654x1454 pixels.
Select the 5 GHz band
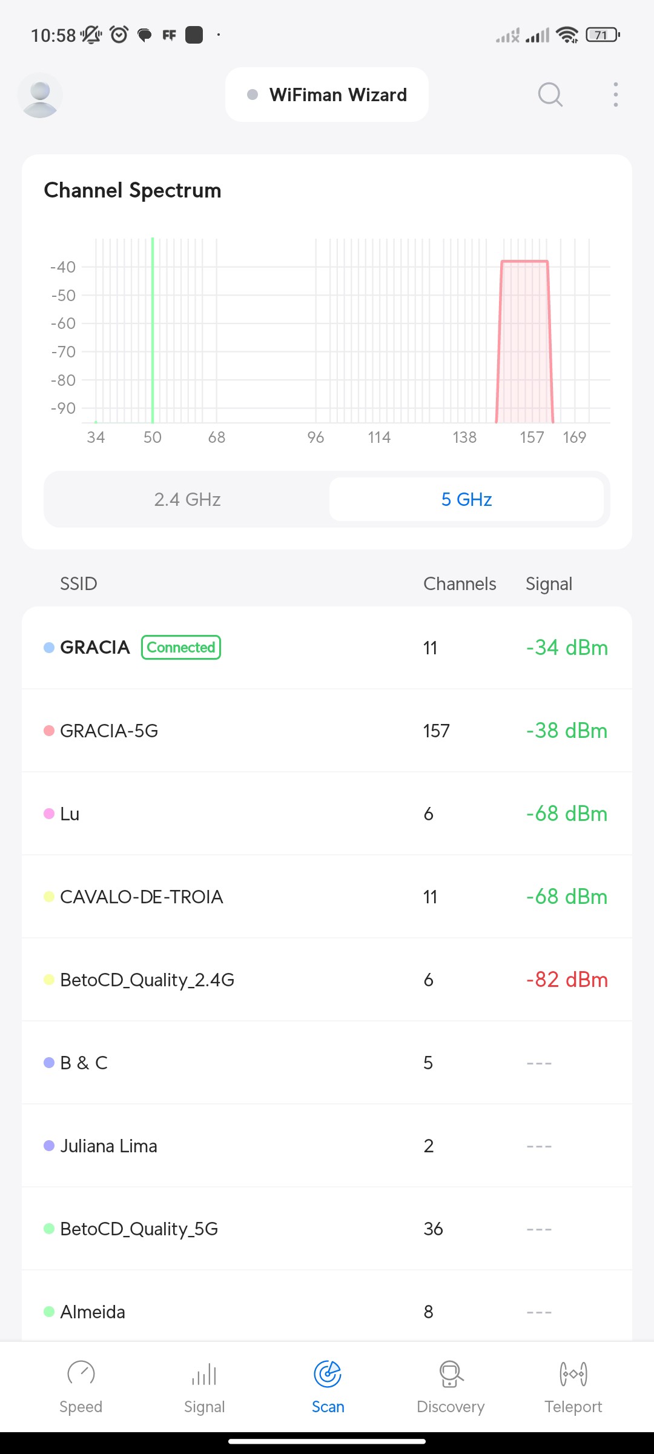(x=466, y=499)
